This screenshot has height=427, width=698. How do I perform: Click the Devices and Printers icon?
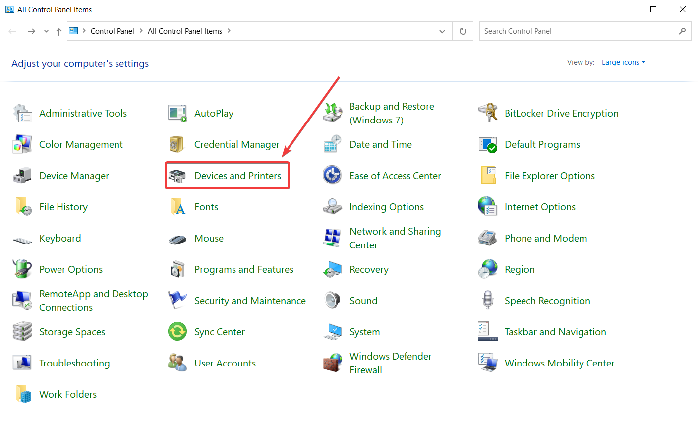(177, 176)
